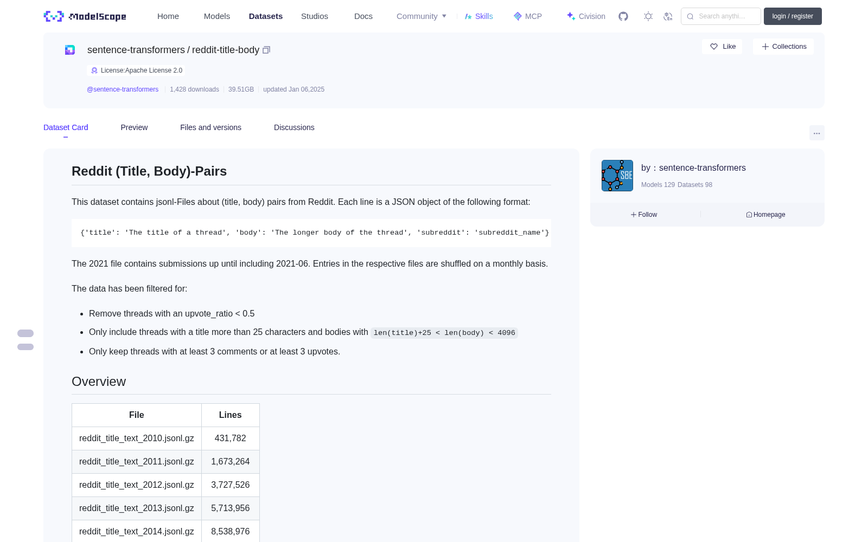Click the MCP diamond icon

(x=518, y=16)
